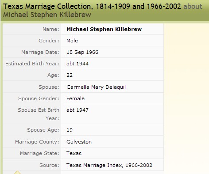
Task: Click the Texas Marriage Collection title heading
Action: coord(92,6)
